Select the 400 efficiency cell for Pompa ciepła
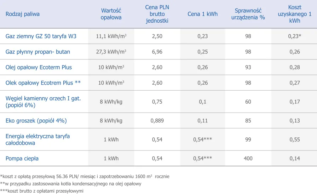 tap(248, 159)
